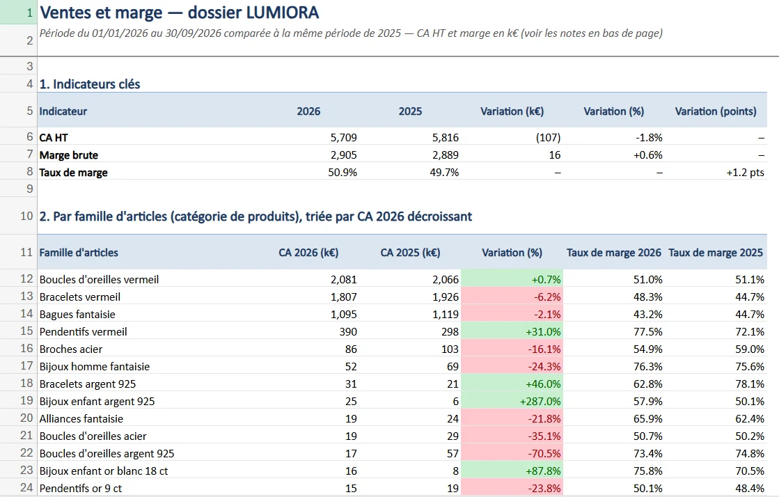
Task: Select the 'Indicateur' column header cell
Action: tap(149, 111)
